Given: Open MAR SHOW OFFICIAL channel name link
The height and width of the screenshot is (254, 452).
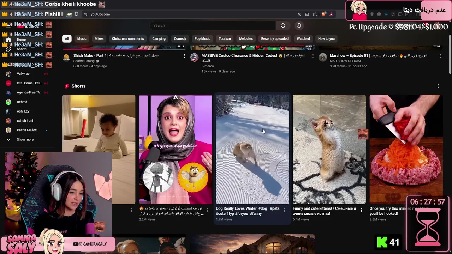Looking at the screenshot, I should (345, 61).
